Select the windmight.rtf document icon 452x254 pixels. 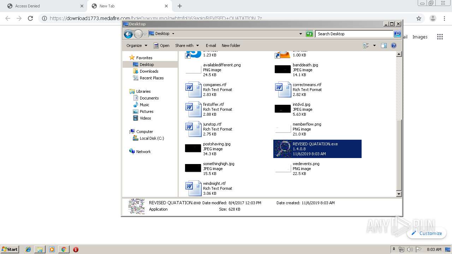click(193, 188)
